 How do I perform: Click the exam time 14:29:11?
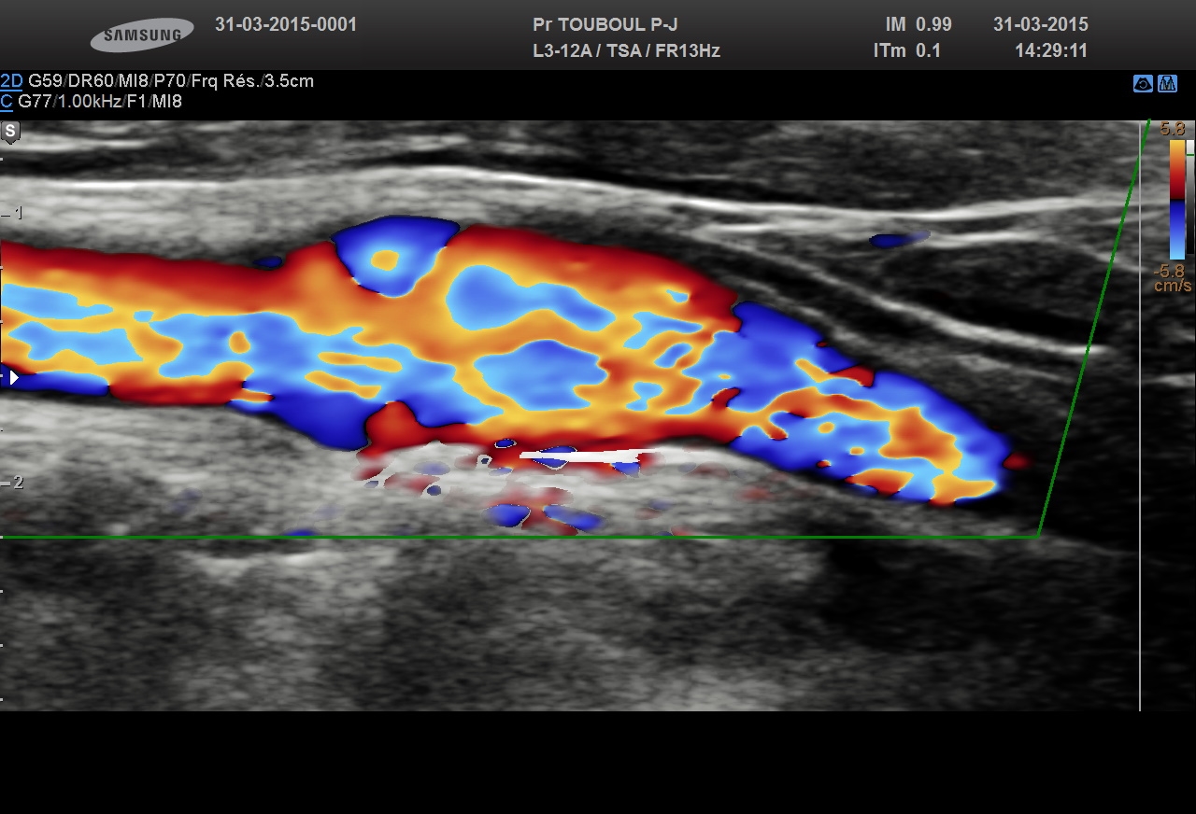click(x=1051, y=51)
